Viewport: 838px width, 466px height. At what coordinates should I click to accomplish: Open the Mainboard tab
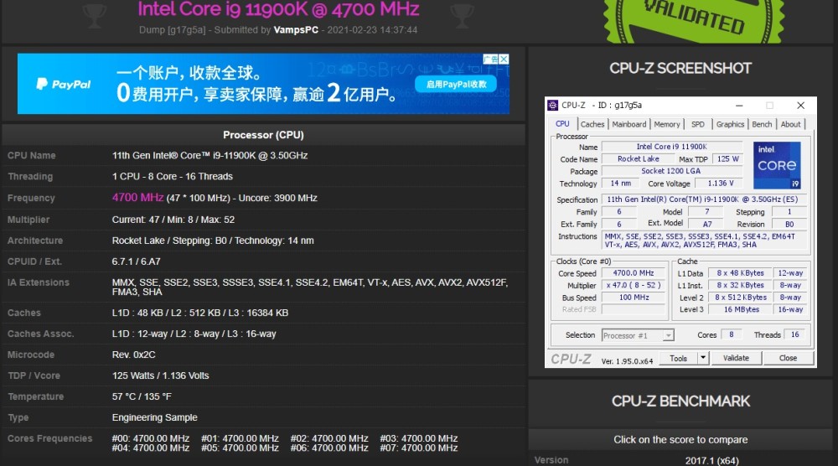629,124
